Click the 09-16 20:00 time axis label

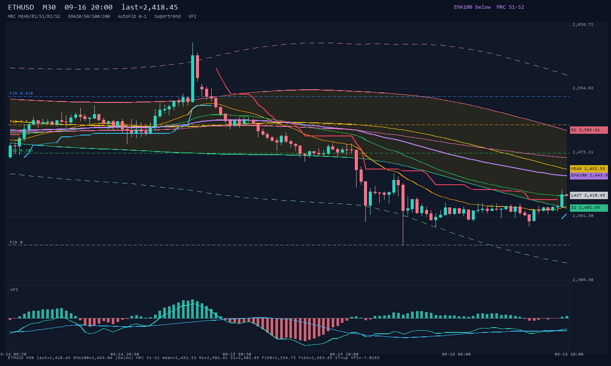(569, 354)
